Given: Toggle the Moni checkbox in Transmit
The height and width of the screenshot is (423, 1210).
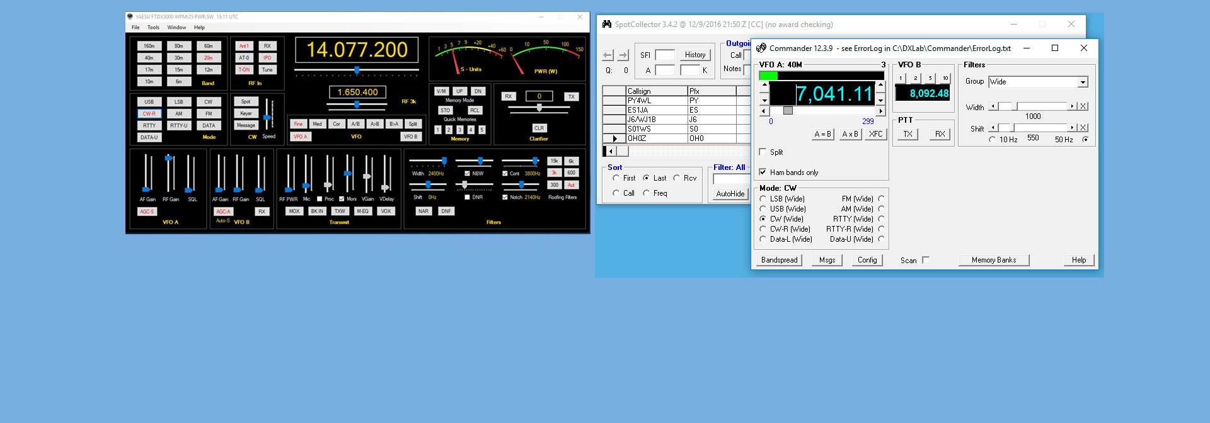Looking at the screenshot, I should tap(342, 199).
